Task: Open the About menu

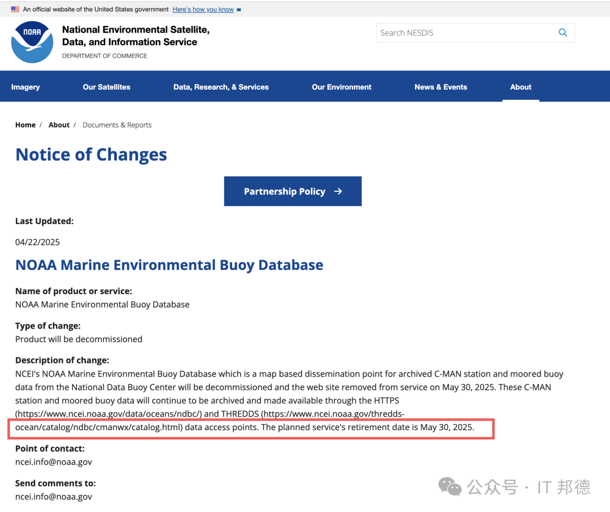Action: pyautogui.click(x=521, y=87)
